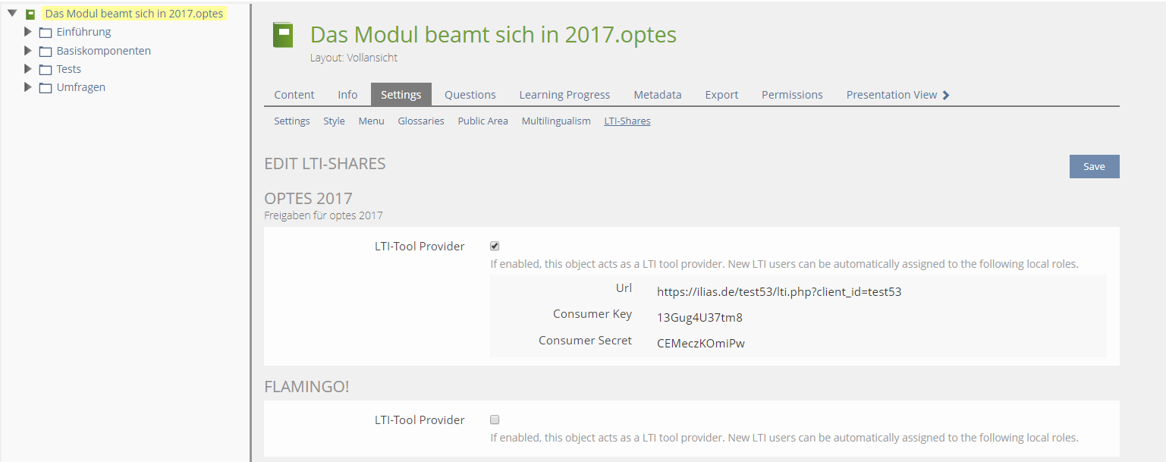
Task: Click the Basiskomponenten folder icon
Action: tap(46, 52)
